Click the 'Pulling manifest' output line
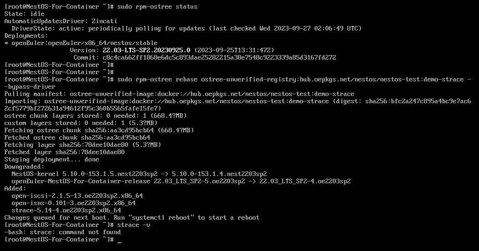This screenshot has width=479, height=251. (179, 94)
